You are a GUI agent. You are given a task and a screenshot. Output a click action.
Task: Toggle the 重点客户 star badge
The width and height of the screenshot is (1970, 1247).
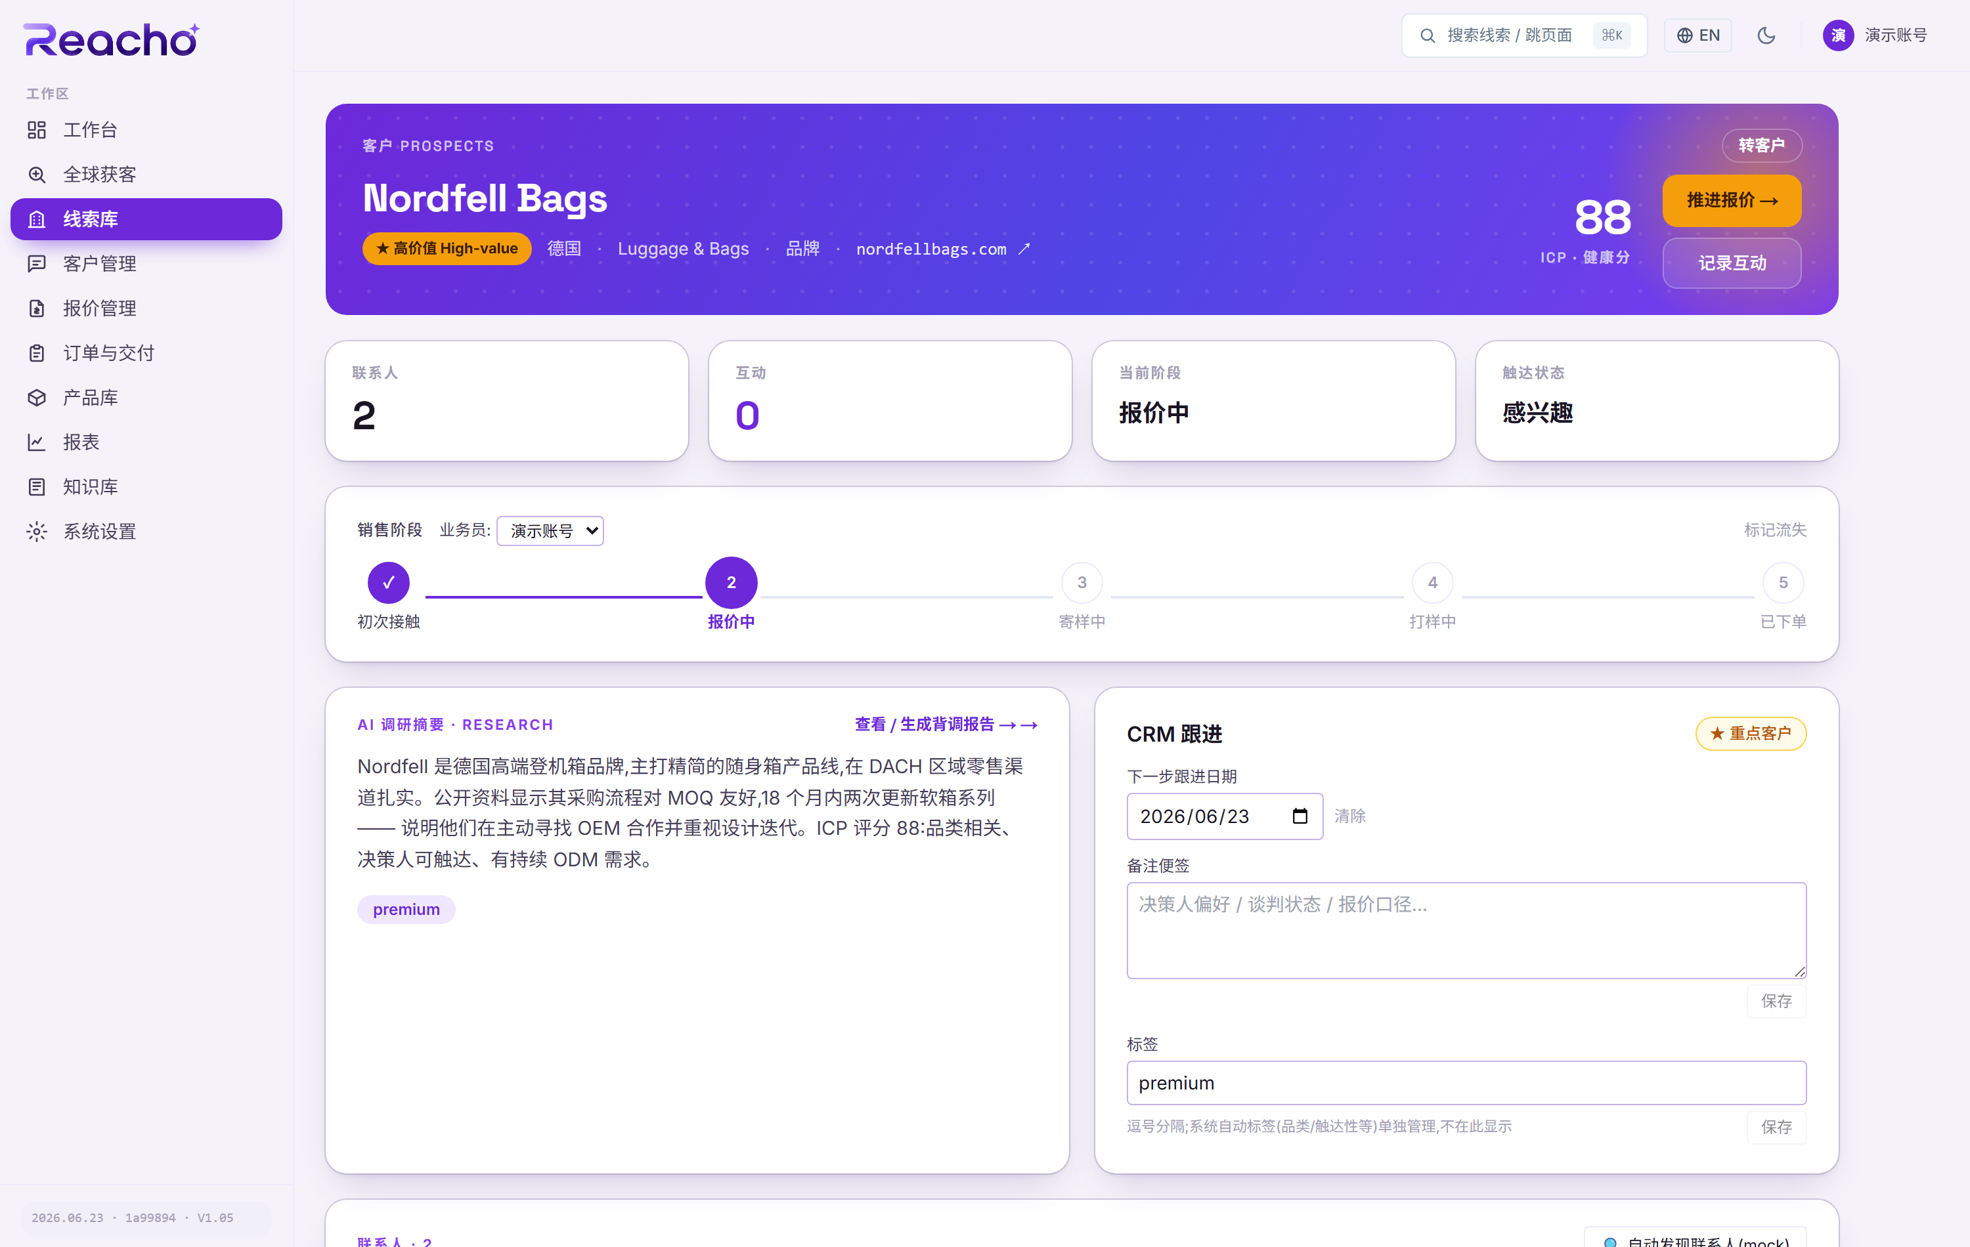point(1751,734)
